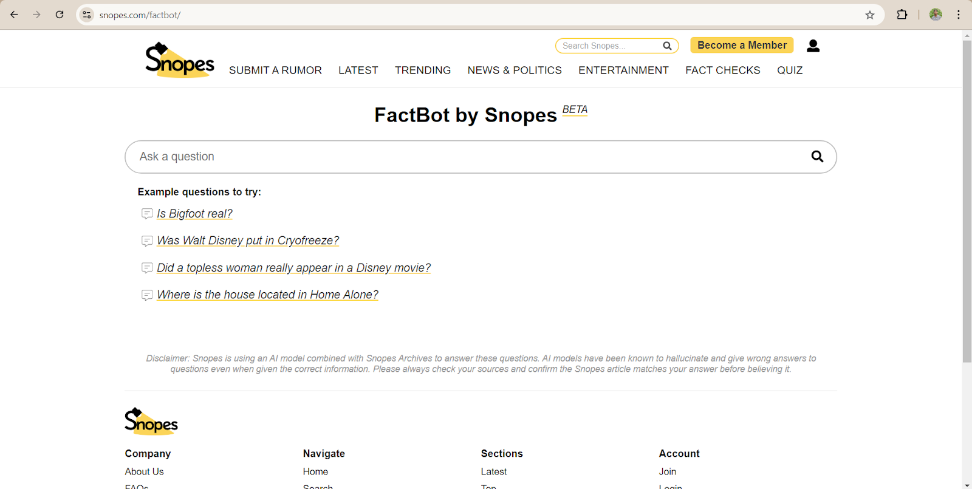Go to the Latest section
Image resolution: width=972 pixels, height=489 pixels.
point(358,70)
